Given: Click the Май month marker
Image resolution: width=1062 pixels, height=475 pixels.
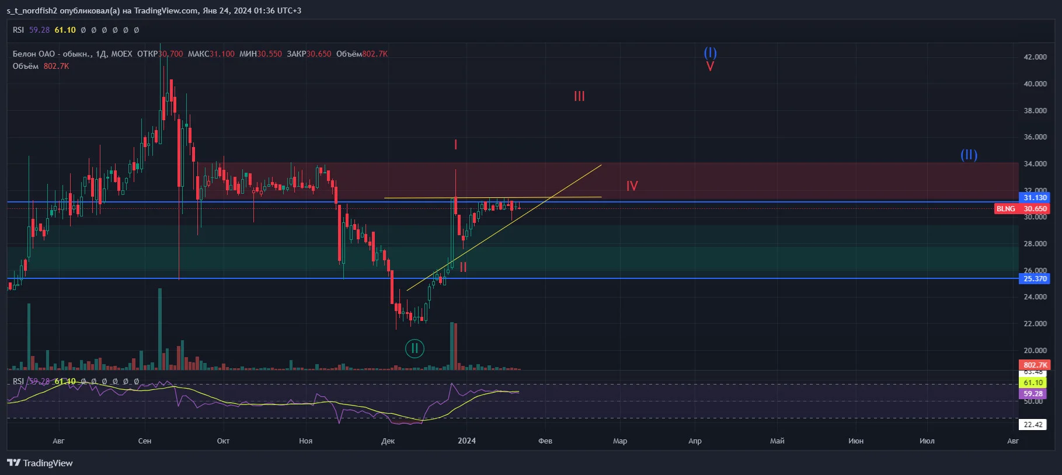Looking at the screenshot, I should (777, 441).
